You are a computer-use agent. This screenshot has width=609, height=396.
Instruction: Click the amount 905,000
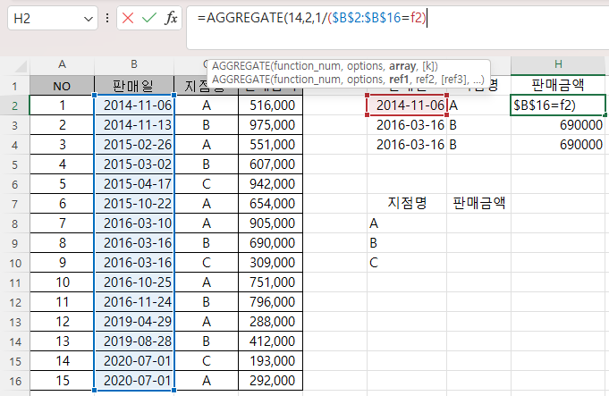pos(270,223)
